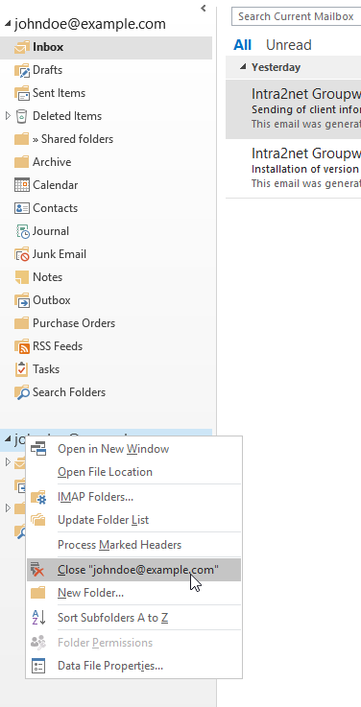Screen dimensions: 361x707
Task: Click the Deleted Items recycle bin icon
Action: click(x=21, y=116)
